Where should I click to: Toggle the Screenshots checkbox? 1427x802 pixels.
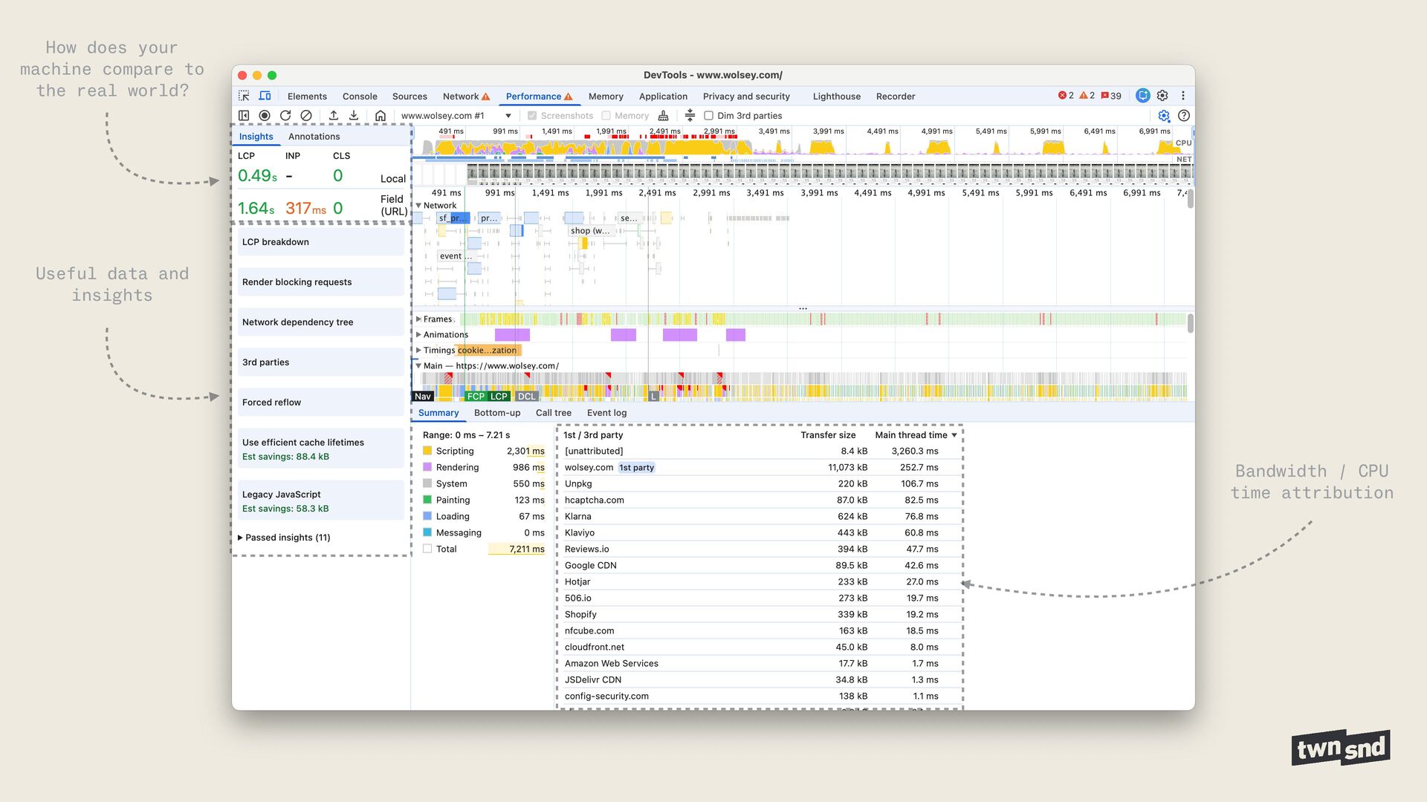[x=532, y=116]
